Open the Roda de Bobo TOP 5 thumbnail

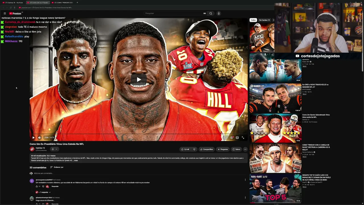click(x=275, y=188)
